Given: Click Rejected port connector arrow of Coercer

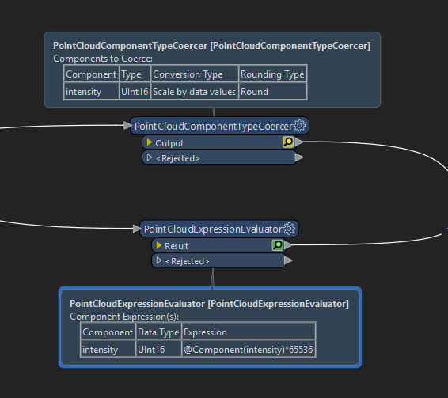Looking at the screenshot, I should pyautogui.click(x=299, y=157).
